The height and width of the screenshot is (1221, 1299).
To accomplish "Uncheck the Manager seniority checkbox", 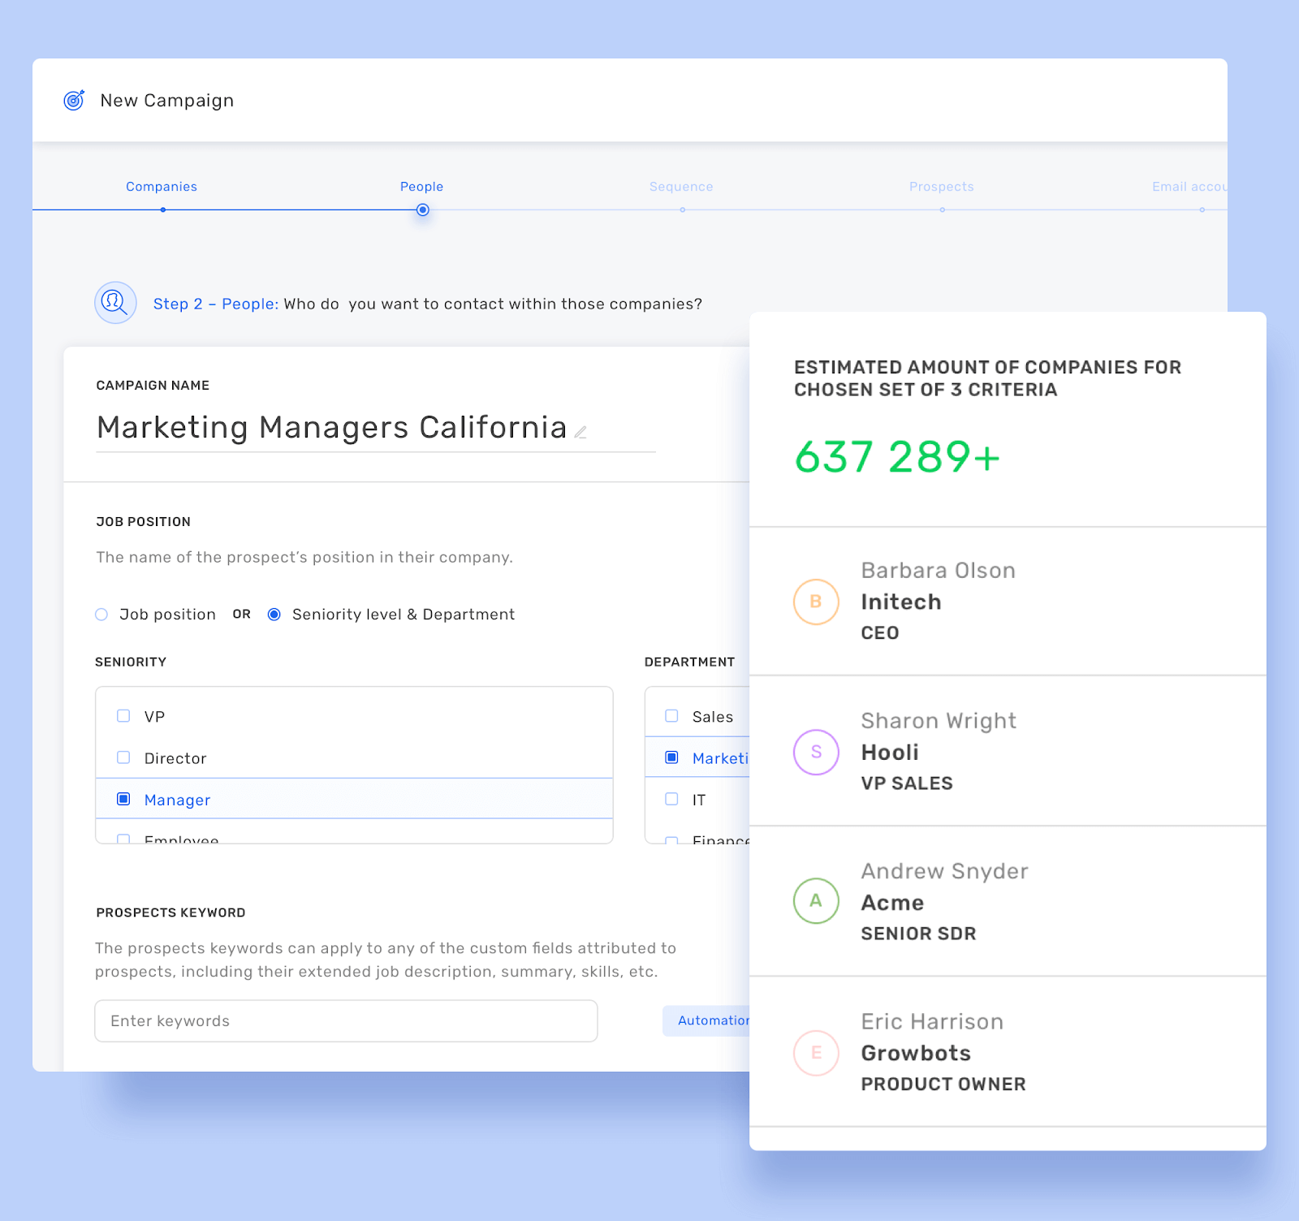I will tap(123, 799).
